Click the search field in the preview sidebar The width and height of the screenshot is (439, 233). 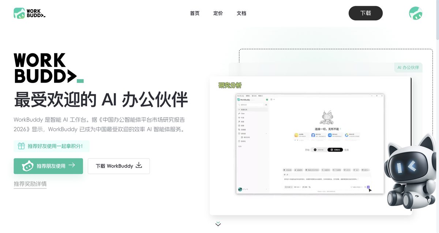[251, 105]
